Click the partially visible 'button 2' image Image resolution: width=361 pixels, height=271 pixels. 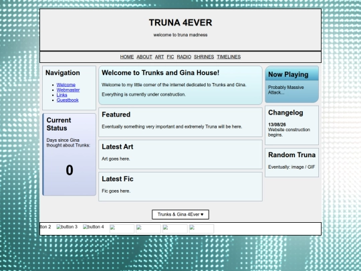tap(45, 227)
